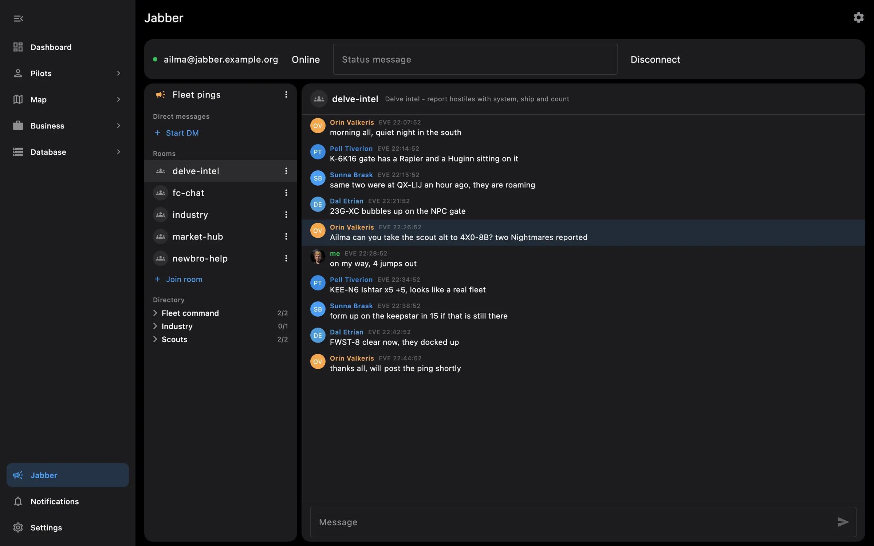
Task: Open Jabber settings gear icon
Action: (858, 17)
